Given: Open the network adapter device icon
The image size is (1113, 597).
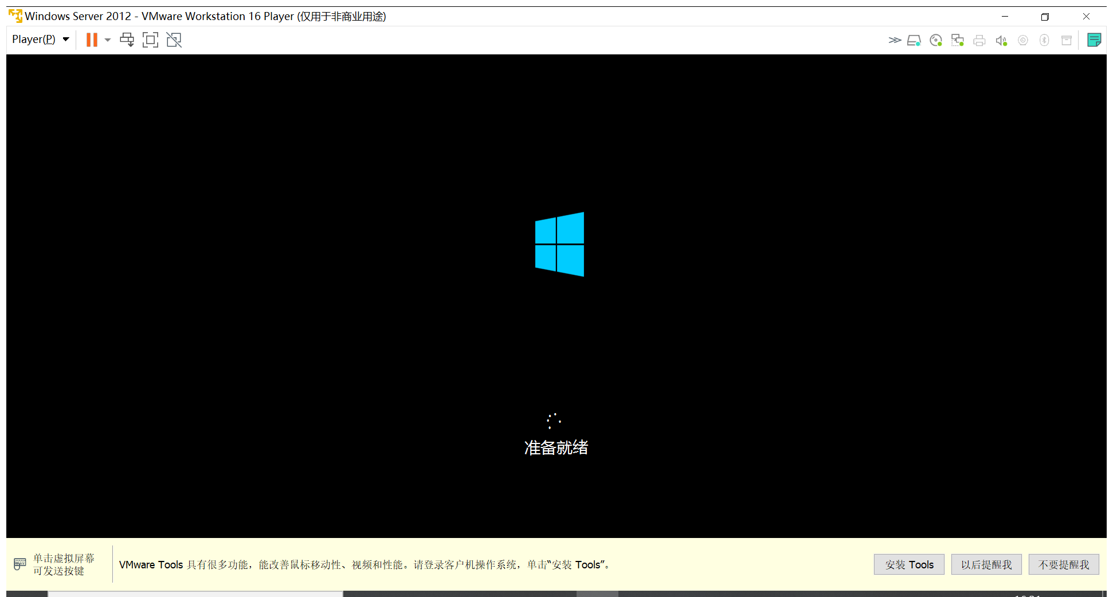Looking at the screenshot, I should [958, 40].
